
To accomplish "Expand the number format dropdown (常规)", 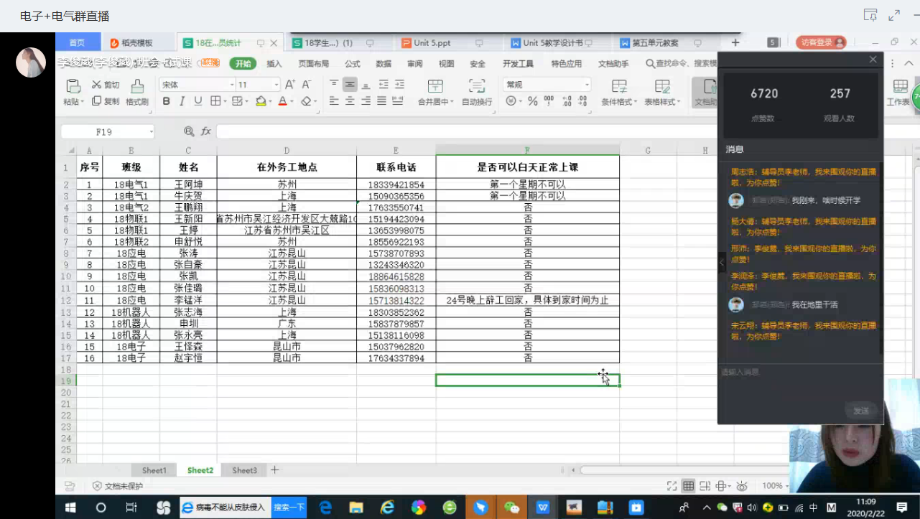I will click(x=587, y=85).
